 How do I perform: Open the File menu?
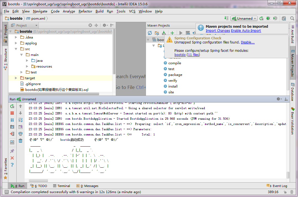coord(6,11)
